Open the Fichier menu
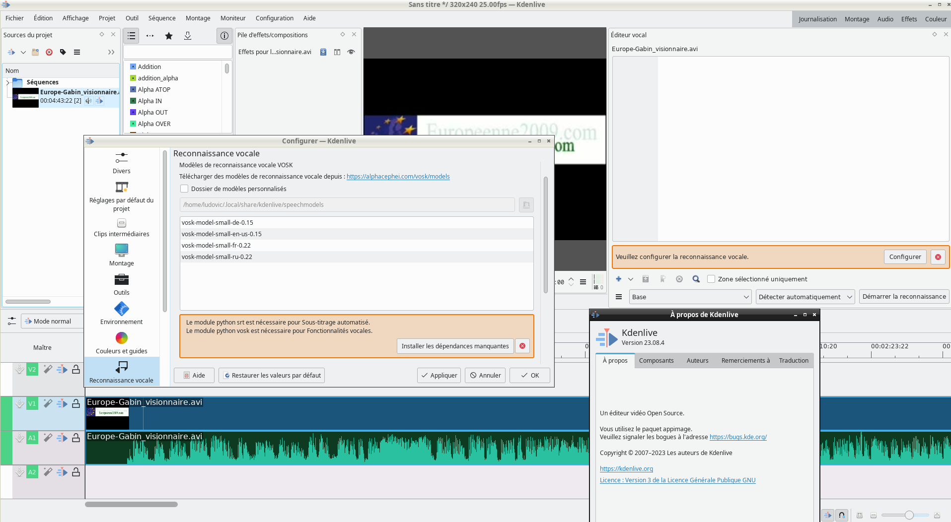This screenshot has width=951, height=522. (14, 18)
